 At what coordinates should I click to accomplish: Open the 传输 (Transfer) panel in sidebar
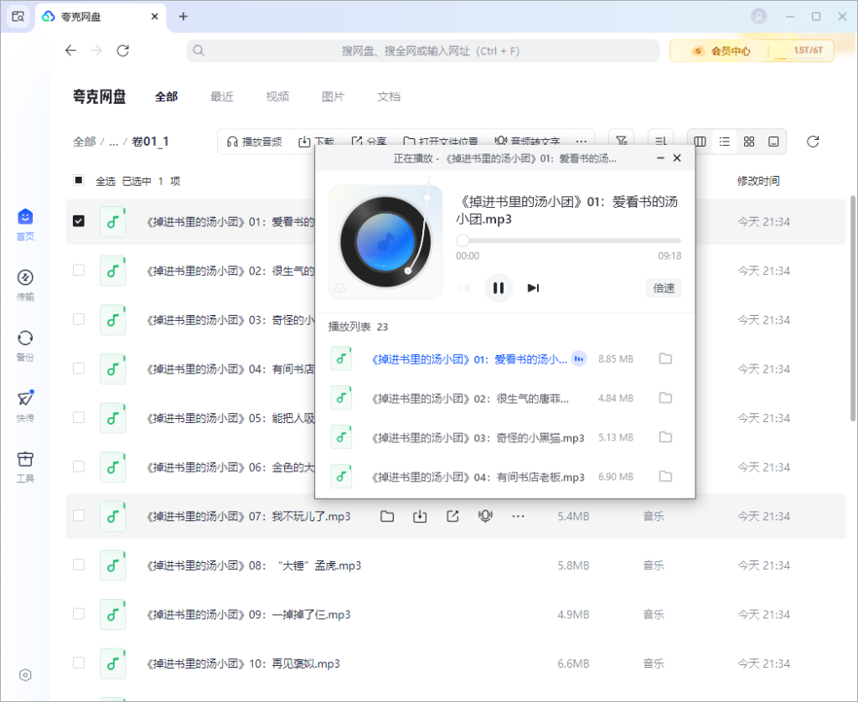[x=25, y=282]
